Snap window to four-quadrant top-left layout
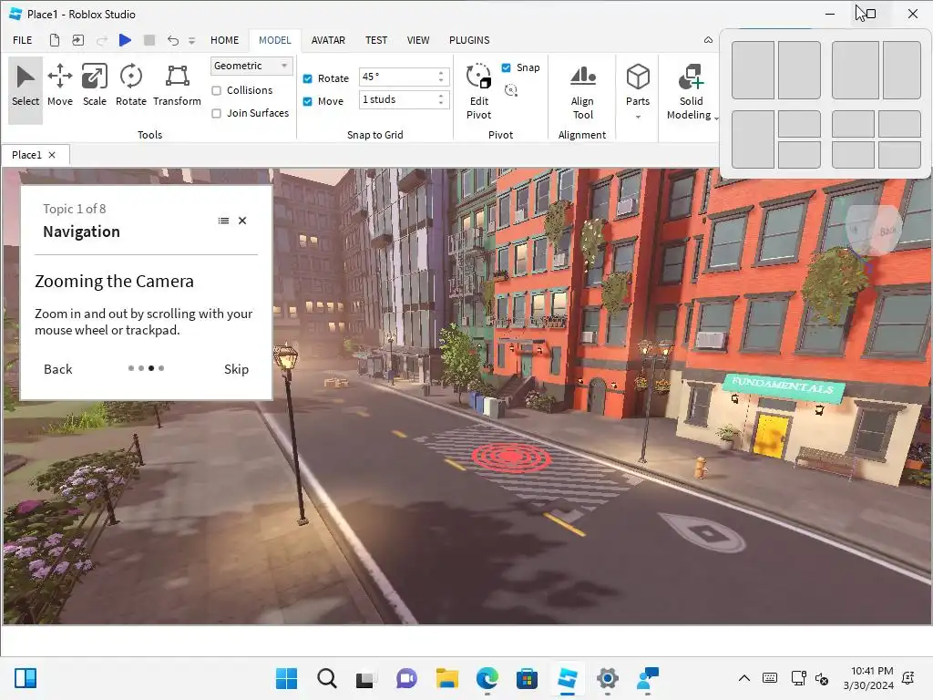 coord(853,124)
